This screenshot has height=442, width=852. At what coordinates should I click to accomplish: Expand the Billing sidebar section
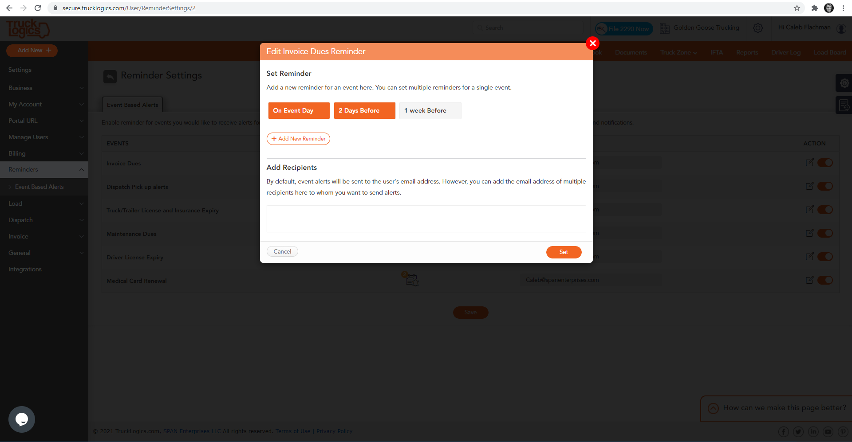point(44,153)
